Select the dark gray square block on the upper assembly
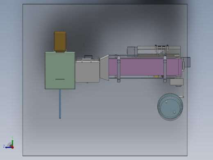Screen dimensions: 213x160 coord(131,51)
